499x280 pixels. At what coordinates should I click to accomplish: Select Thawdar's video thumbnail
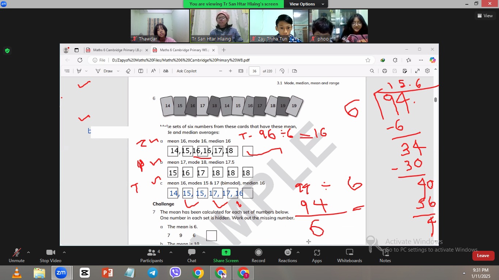160,26
